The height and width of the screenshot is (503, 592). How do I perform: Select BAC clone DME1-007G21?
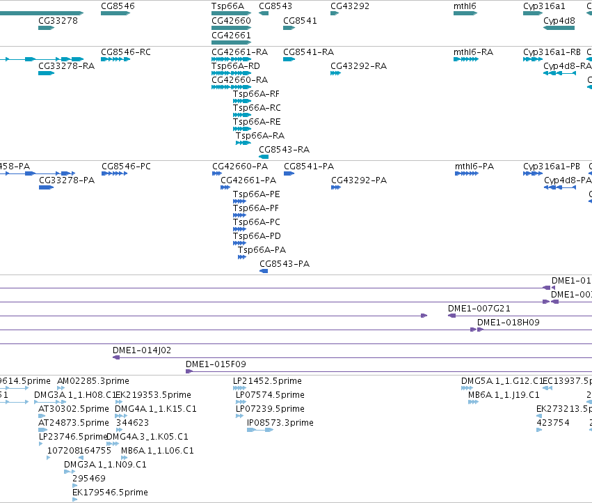[x=520, y=316]
